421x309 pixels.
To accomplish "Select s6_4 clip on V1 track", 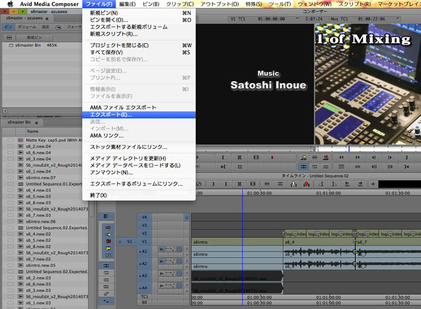I will point(319,242).
